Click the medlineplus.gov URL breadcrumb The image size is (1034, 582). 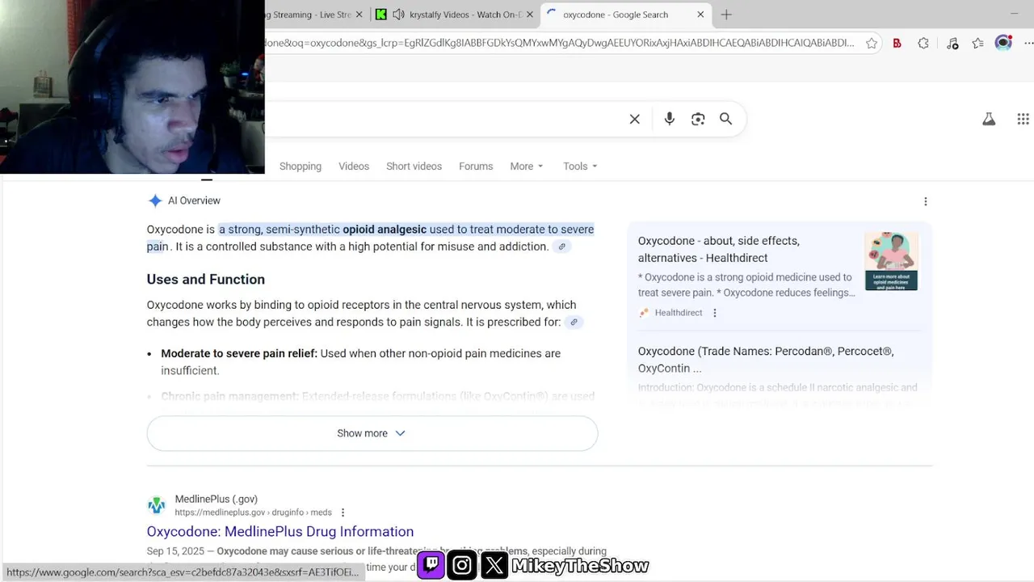point(254,512)
